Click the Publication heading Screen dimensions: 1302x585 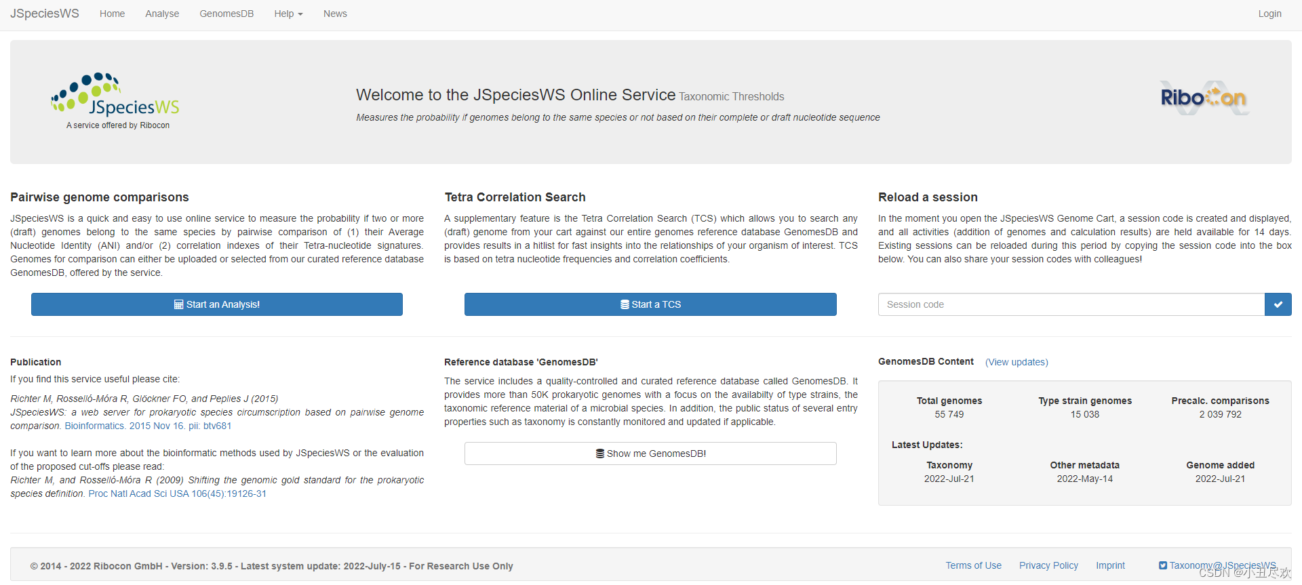click(x=36, y=362)
